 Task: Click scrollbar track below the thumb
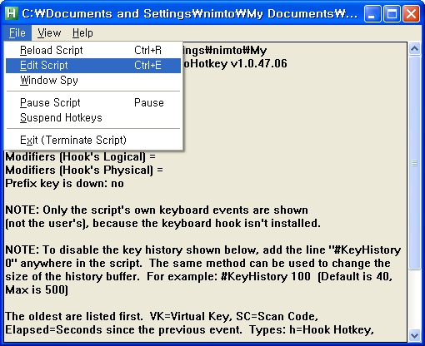coord(414,299)
